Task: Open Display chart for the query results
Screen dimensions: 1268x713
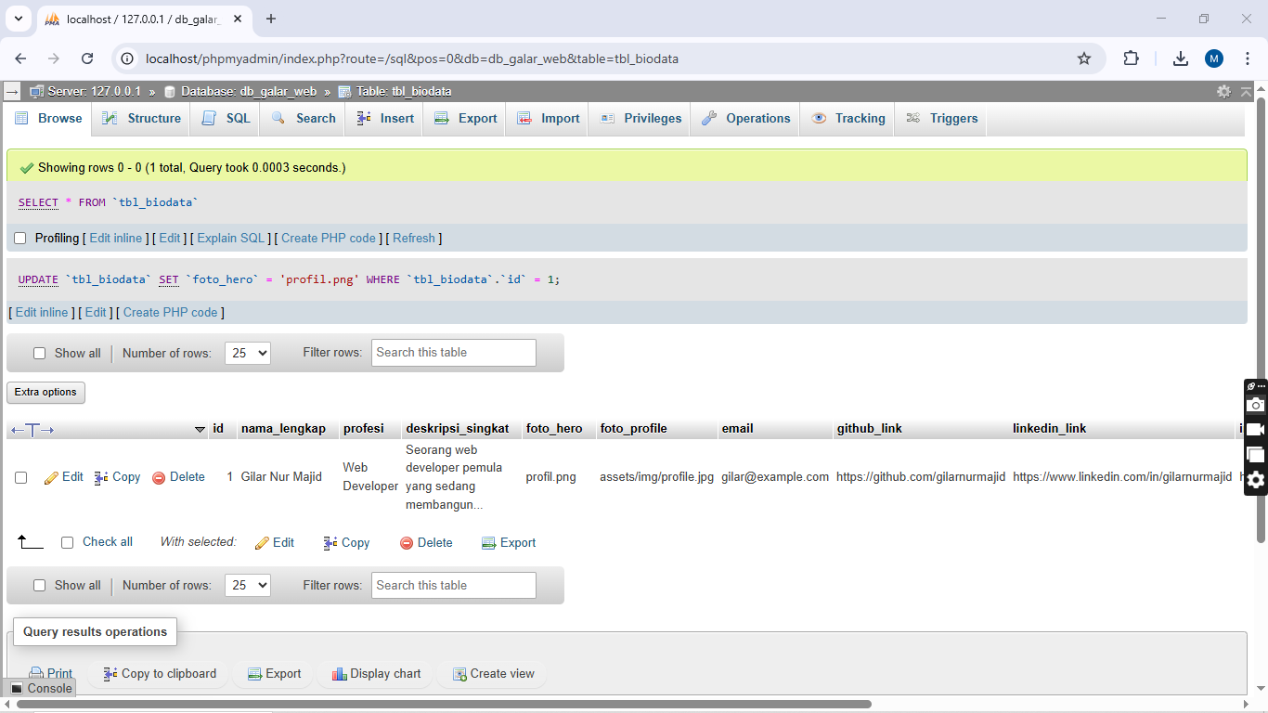Action: pyautogui.click(x=340, y=674)
